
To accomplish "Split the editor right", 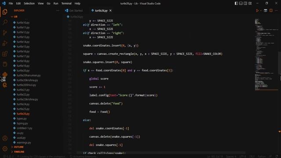I will click(x=271, y=11).
